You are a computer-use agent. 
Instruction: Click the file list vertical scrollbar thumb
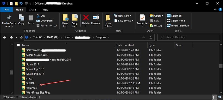coord(220,66)
